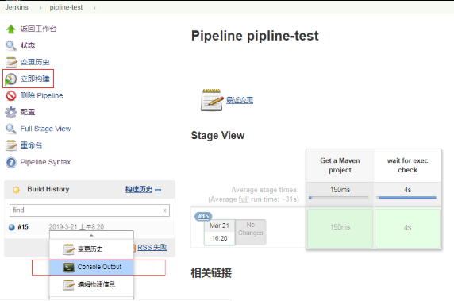This screenshot has height=301, width=454.
Task: Click the wait for exec check 4s stage cell
Action: [407, 228]
